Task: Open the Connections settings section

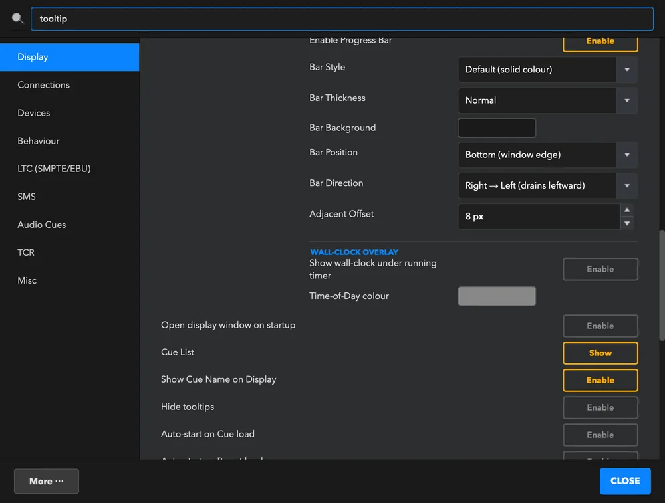Action: [x=70, y=85]
